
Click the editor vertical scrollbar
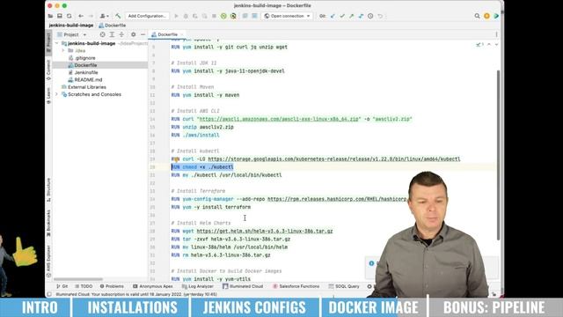498,155
